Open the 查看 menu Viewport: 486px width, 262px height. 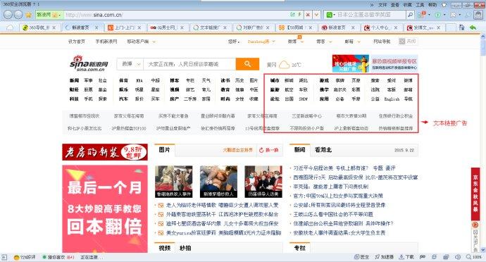(x=395, y=5)
